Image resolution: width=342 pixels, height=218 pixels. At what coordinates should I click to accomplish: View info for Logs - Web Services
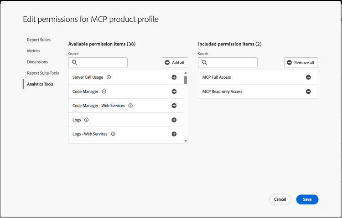(x=113, y=134)
